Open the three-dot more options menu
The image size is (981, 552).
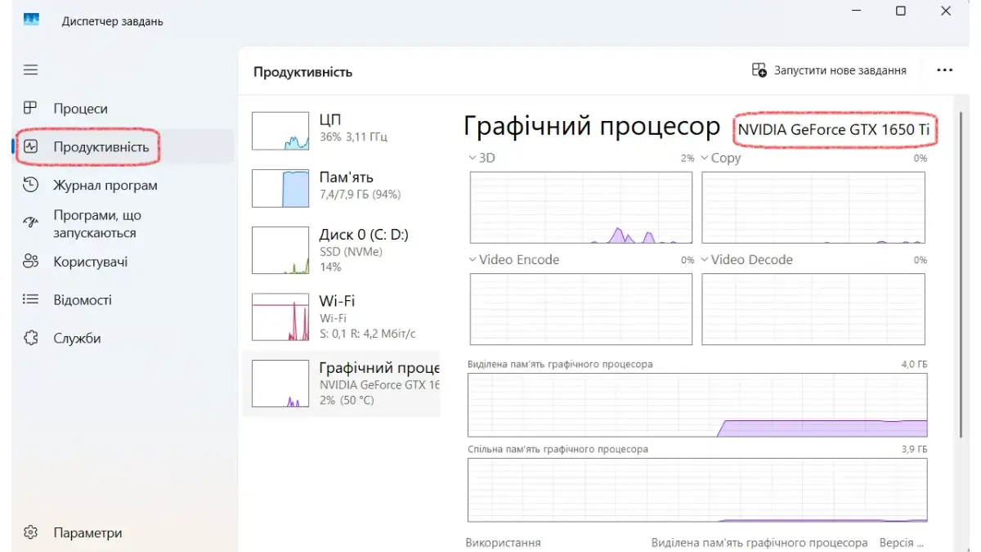[x=945, y=70]
